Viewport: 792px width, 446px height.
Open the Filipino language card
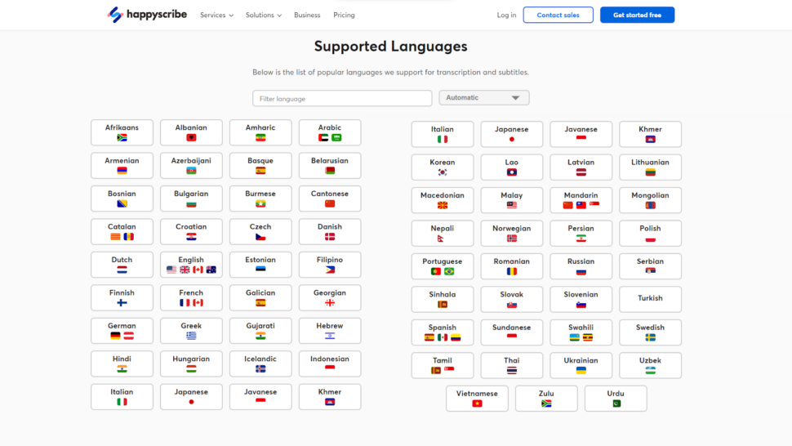330,265
